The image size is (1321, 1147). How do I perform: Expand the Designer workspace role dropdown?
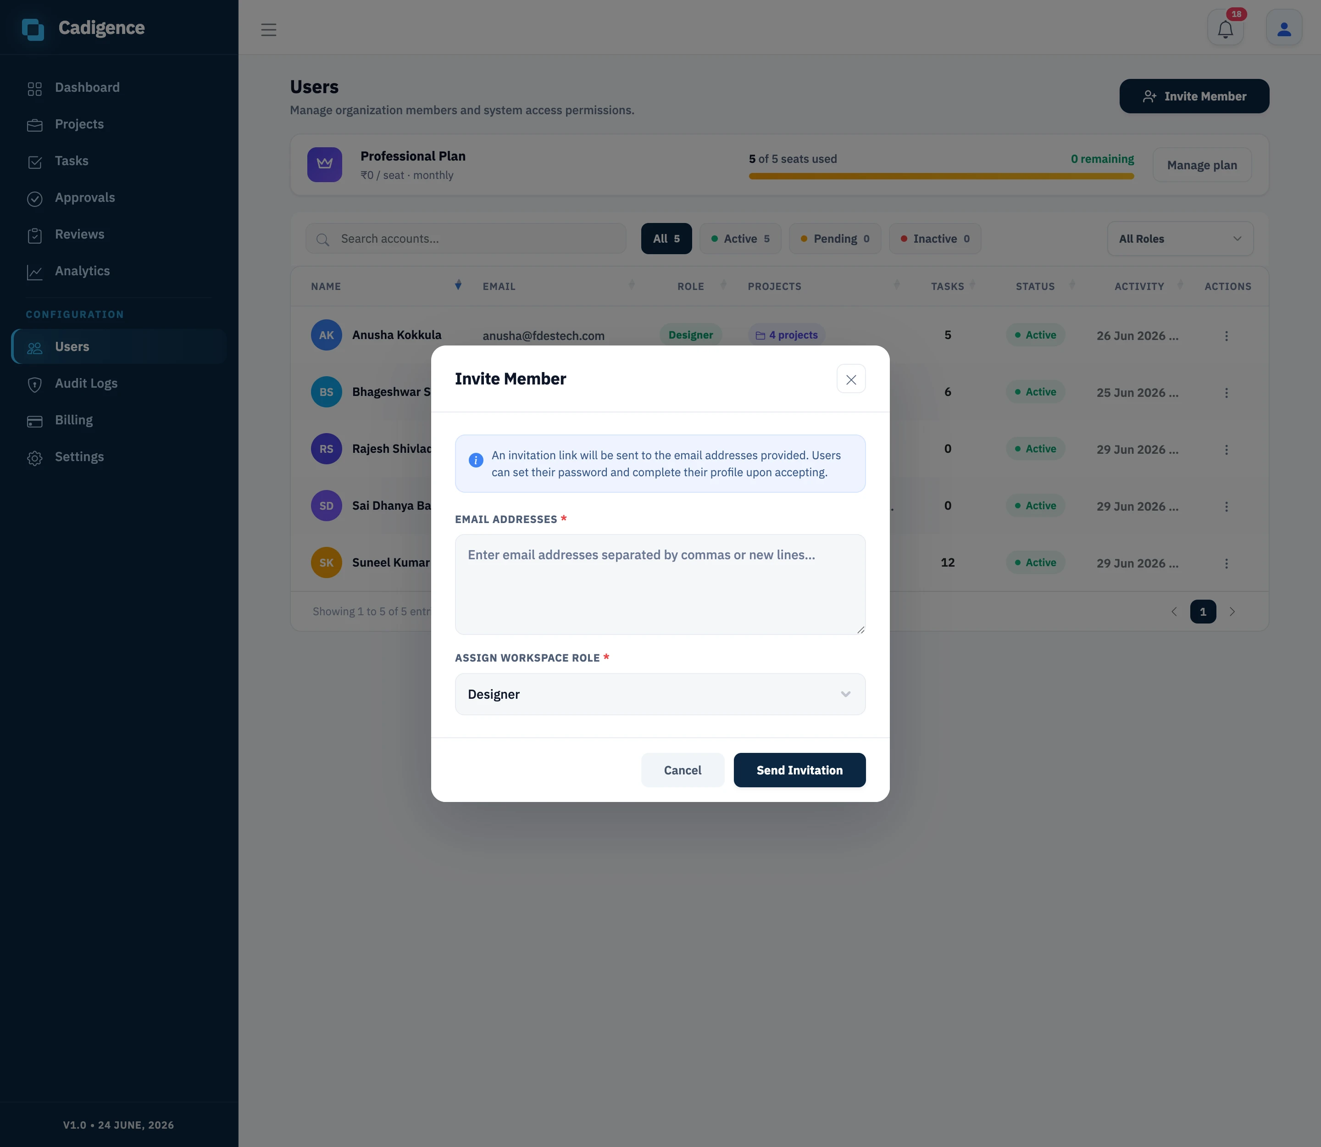(660, 695)
